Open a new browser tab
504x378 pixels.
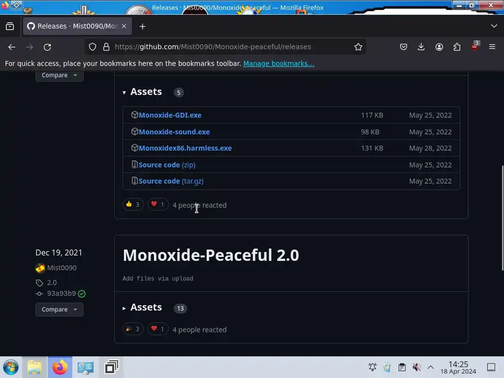coord(142,27)
